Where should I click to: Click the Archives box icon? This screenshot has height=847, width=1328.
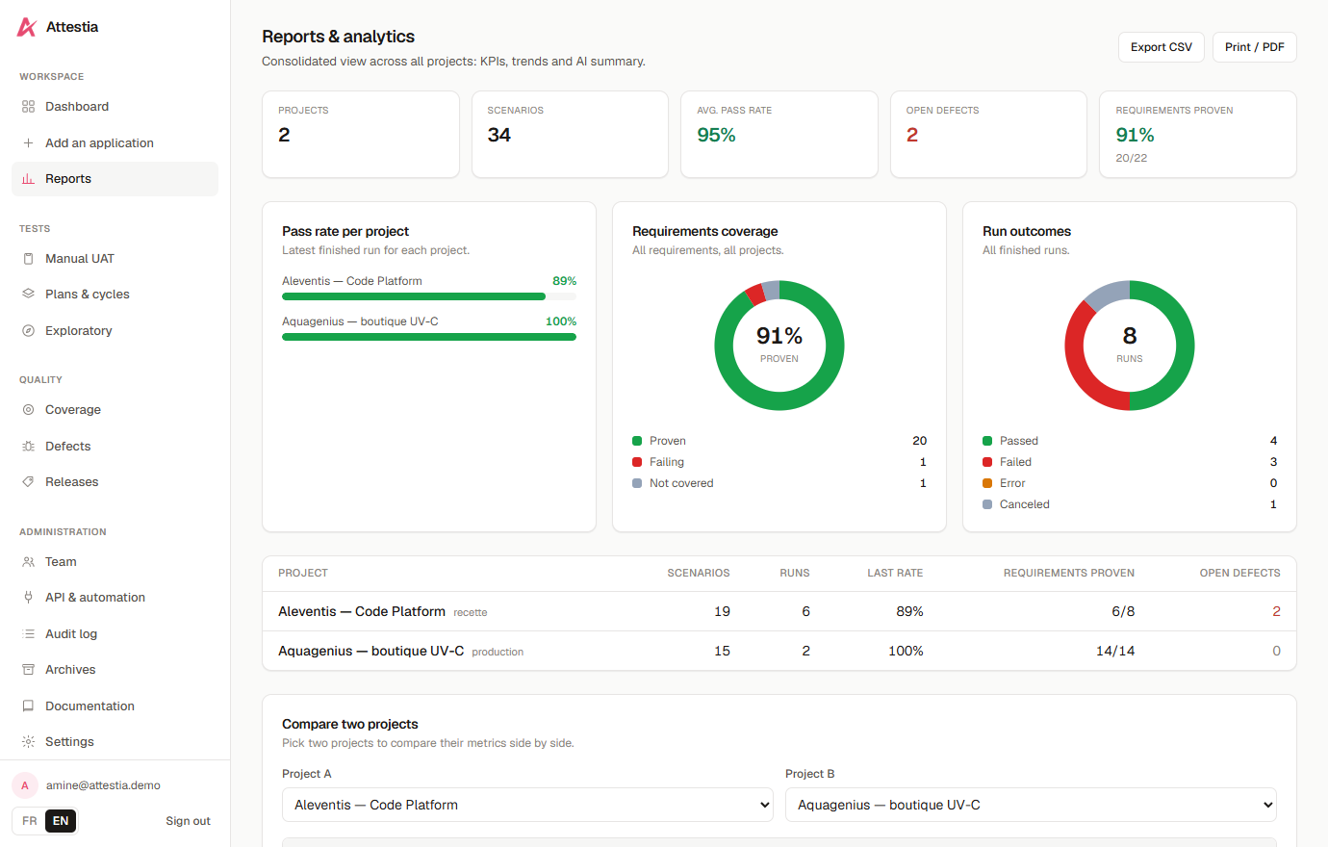(x=28, y=670)
